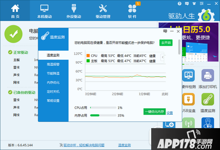Open 节能降温 sidebar item
Screen dimensions: 220x150
tap(53, 73)
